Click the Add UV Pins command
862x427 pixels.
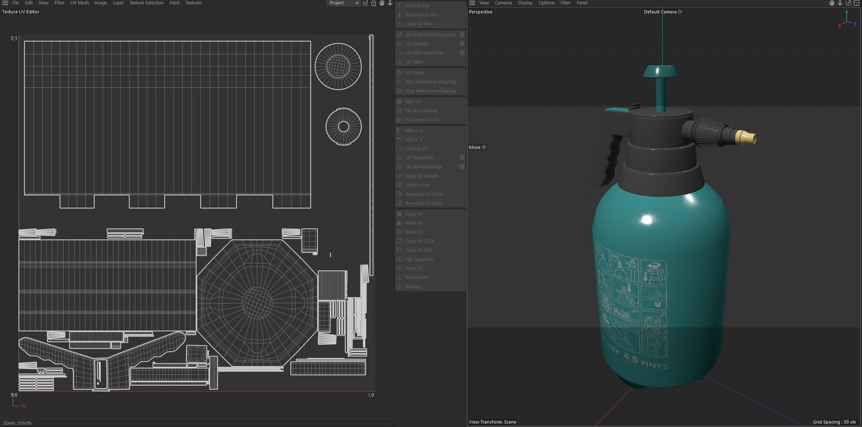click(430, 6)
